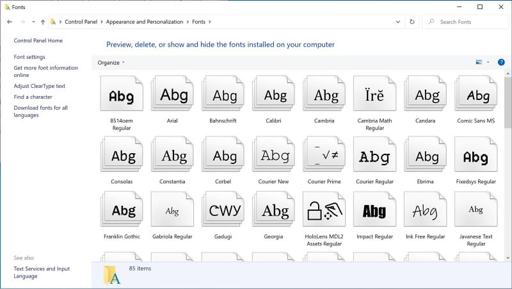Expand chevron after Fonts breadcrumb
Screen dimensions: 512x289
tap(210, 22)
